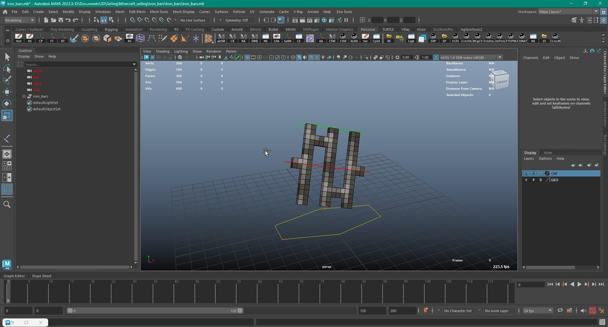This screenshot has height=327, width=608.
Task: Toggle the R display type of GEO layer
Action: 541,180
